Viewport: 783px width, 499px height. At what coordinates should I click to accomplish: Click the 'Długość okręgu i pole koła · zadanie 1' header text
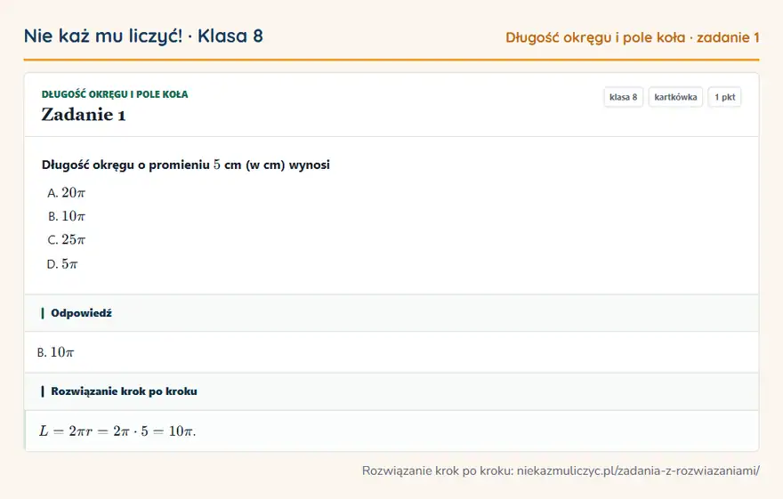pyautogui.click(x=633, y=37)
